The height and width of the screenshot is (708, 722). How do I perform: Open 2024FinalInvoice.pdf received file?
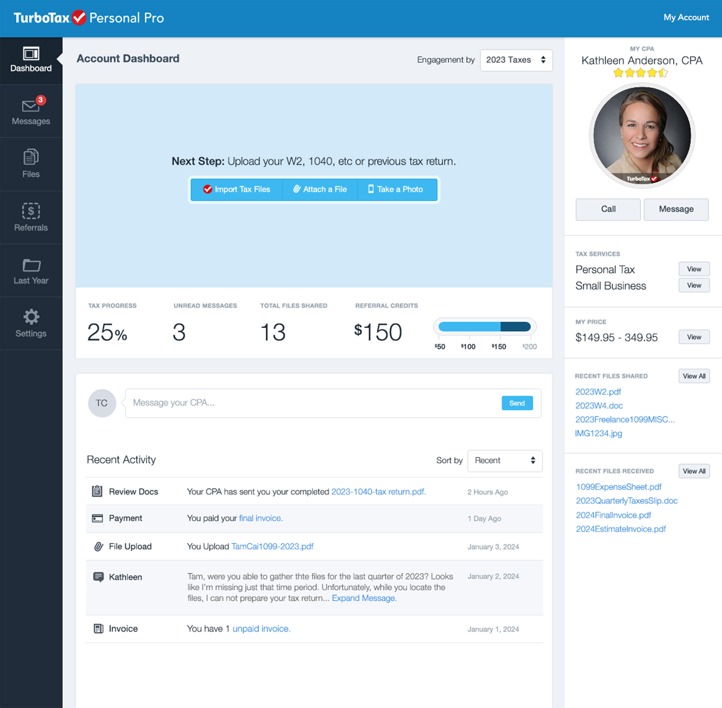pos(613,515)
